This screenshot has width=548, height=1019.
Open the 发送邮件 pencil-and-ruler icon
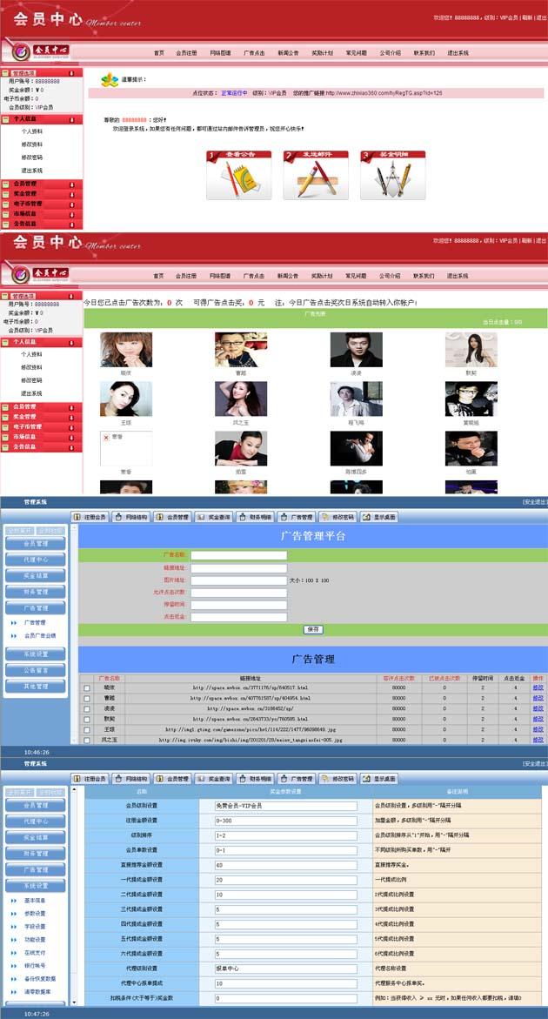[x=316, y=177]
